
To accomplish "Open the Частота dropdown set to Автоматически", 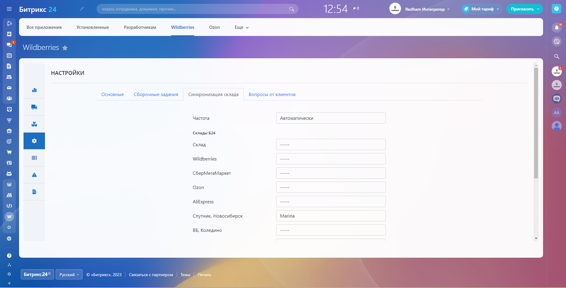I will pyautogui.click(x=331, y=118).
